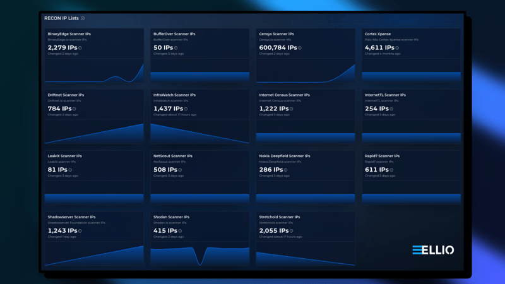Screen dimensions: 505x284
Task: Click info icon next to 50 IPs
Action: pos(176,48)
